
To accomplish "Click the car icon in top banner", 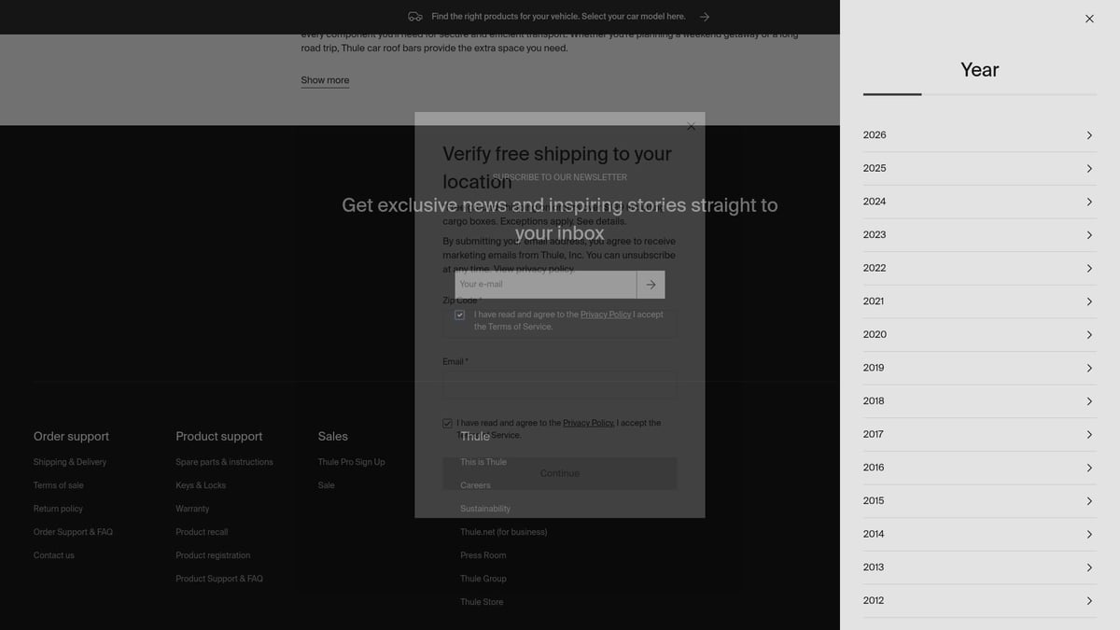I will coord(415,17).
